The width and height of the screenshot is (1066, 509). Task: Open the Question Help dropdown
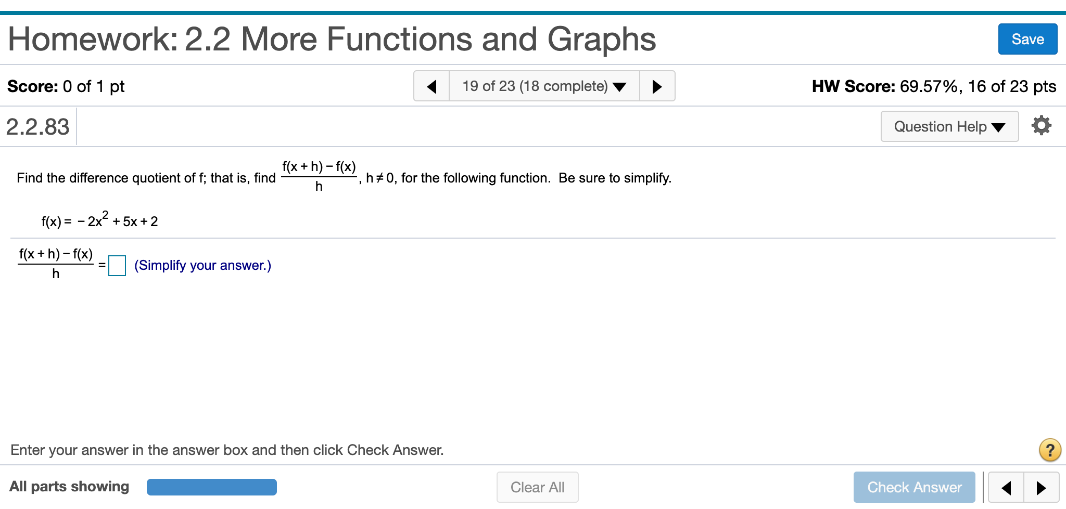coord(948,126)
